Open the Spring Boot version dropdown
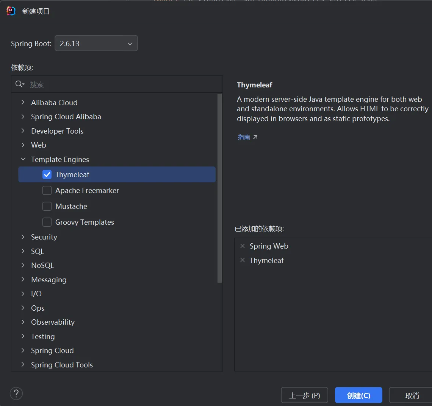The image size is (432, 406). pyautogui.click(x=96, y=44)
